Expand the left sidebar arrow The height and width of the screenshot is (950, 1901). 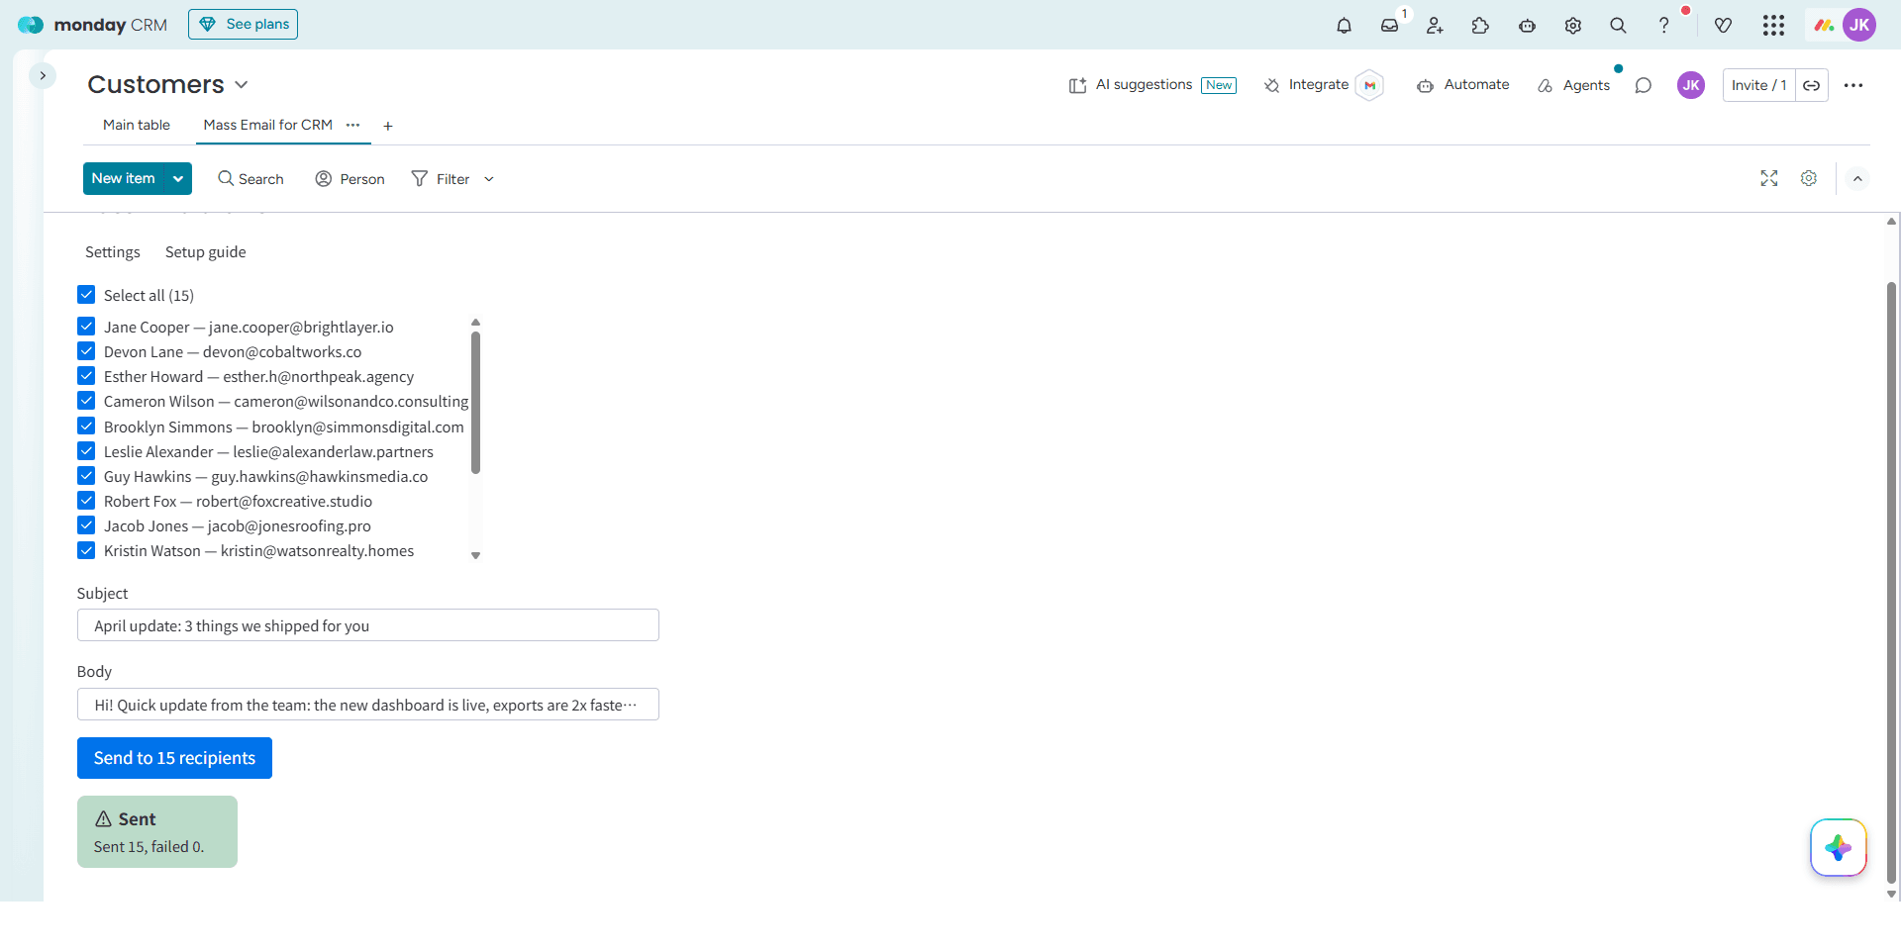click(x=43, y=75)
